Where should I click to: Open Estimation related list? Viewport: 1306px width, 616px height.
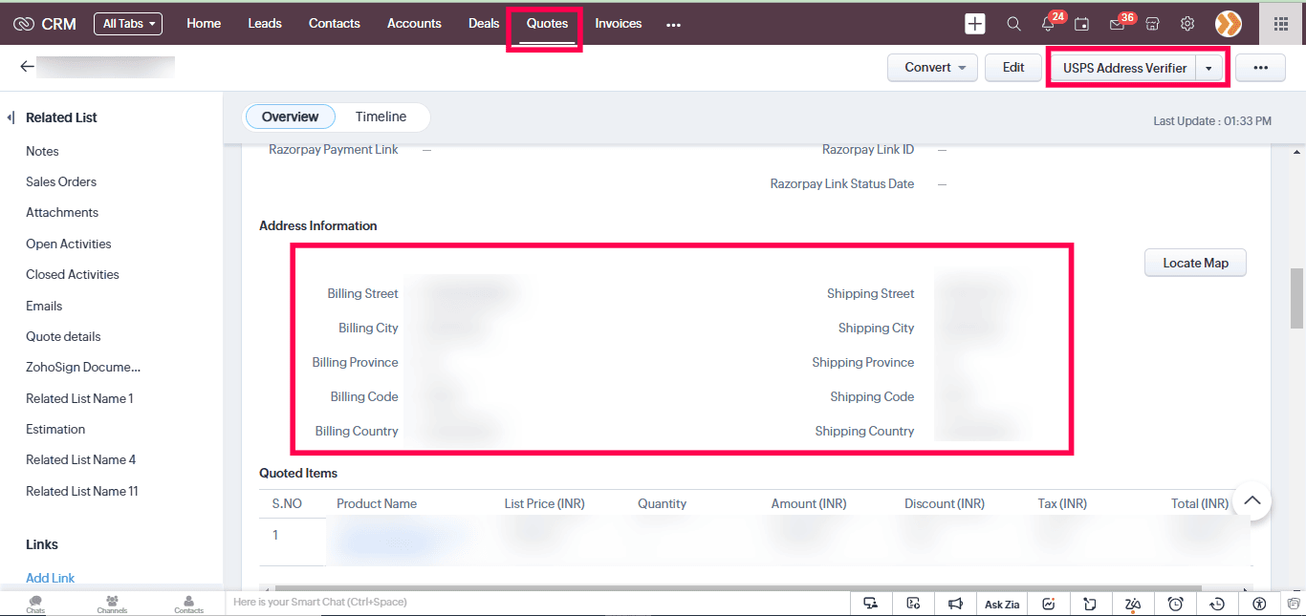coord(55,429)
